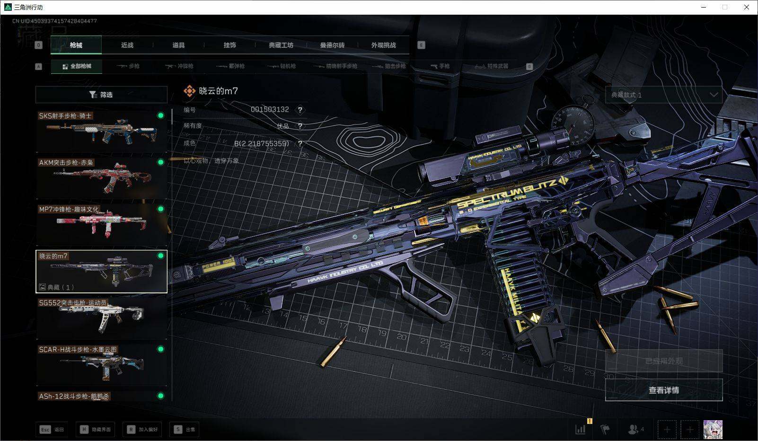Filter by 手枪 pistol category
This screenshot has width=758, height=441.
click(440, 66)
